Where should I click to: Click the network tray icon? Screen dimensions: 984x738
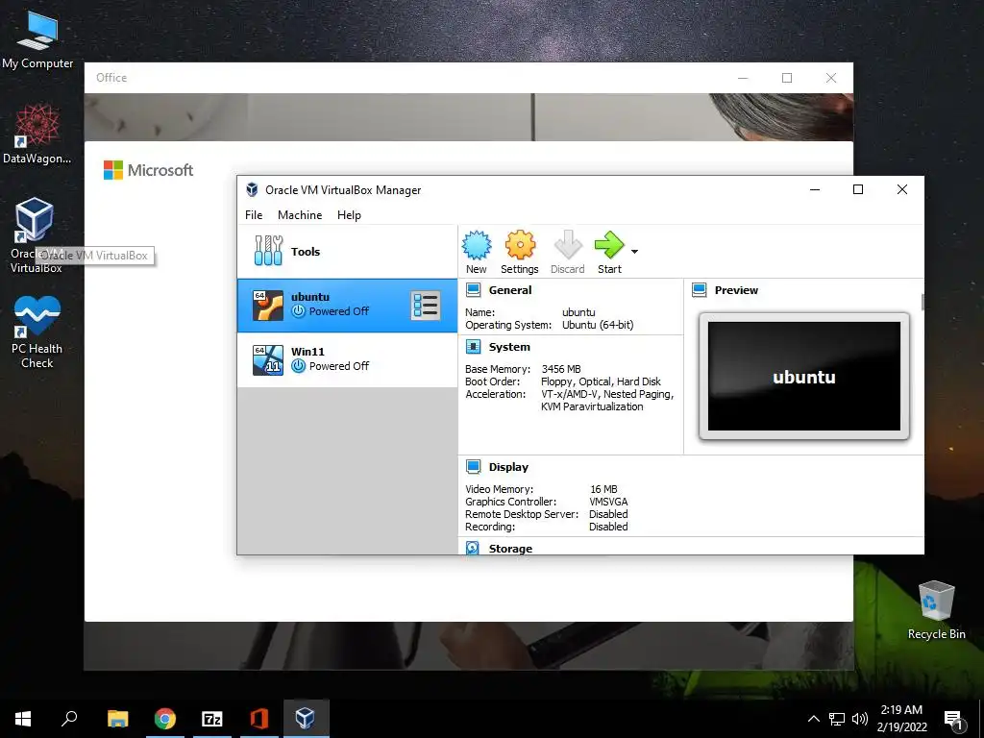(x=837, y=719)
